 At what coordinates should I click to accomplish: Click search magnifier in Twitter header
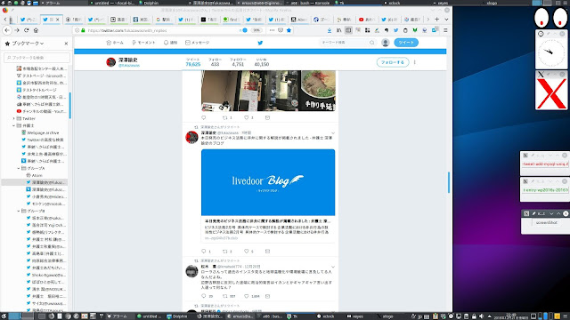(372, 43)
